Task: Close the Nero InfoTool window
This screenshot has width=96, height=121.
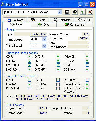Action: pyautogui.click(x=92, y=4)
